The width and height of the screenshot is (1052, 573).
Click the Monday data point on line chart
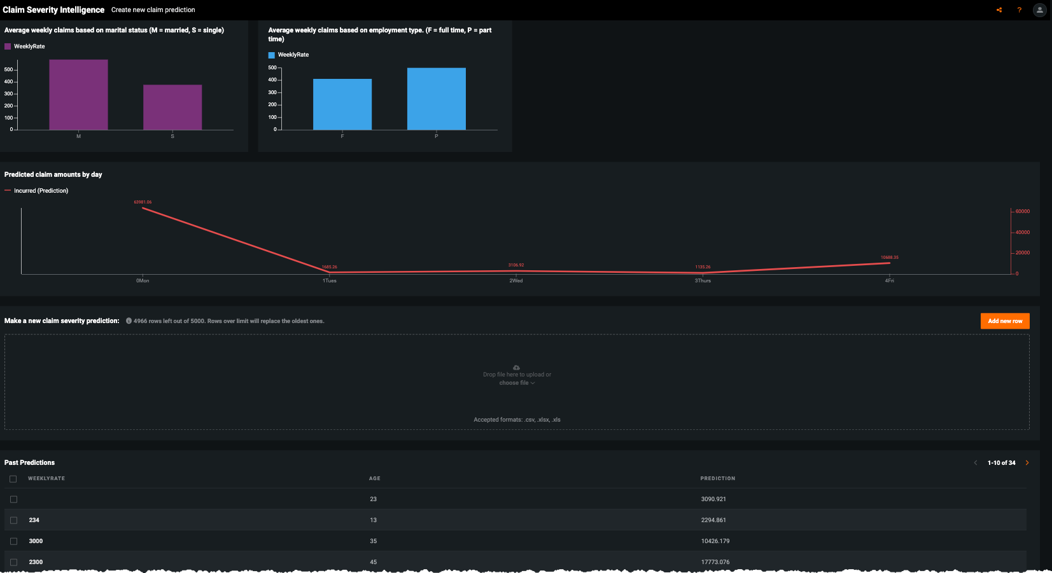pos(143,208)
